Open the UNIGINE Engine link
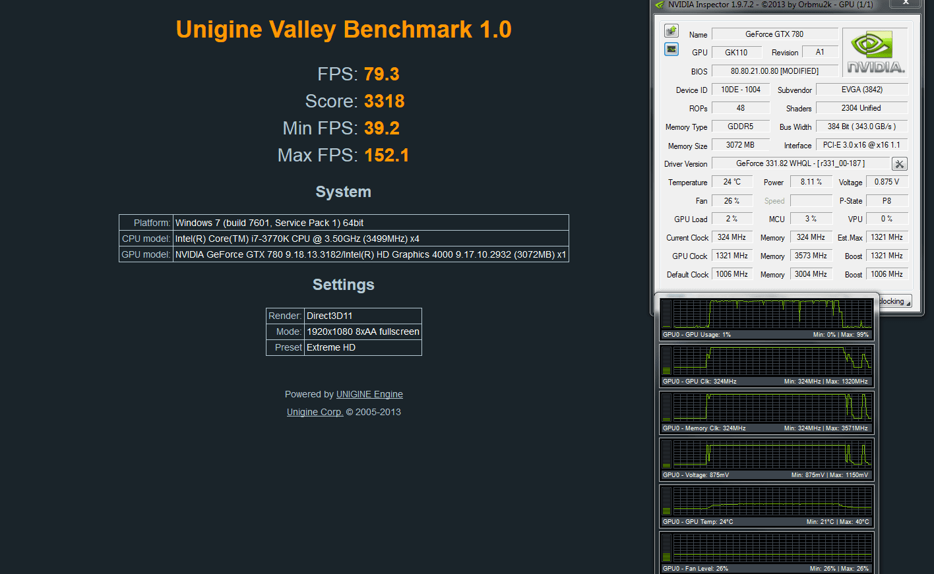Screen dimensions: 934x574 [x=369, y=394]
